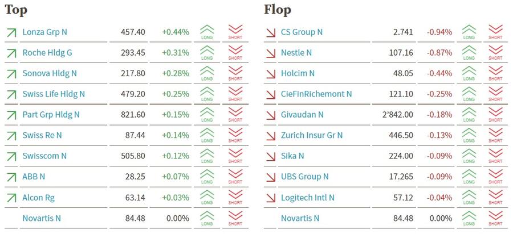Go to the CieFinRichemont N stock page

(x=316, y=94)
